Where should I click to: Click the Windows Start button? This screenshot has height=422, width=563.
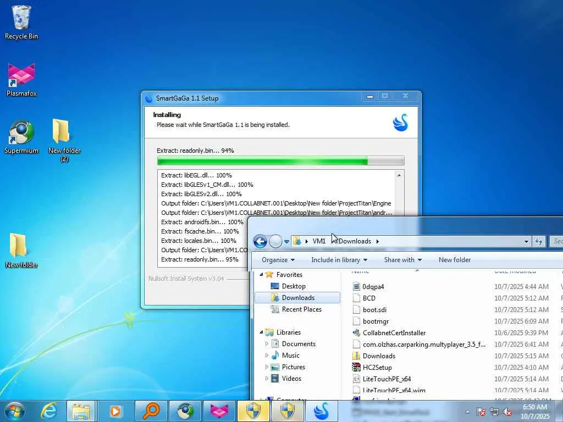tap(15, 411)
